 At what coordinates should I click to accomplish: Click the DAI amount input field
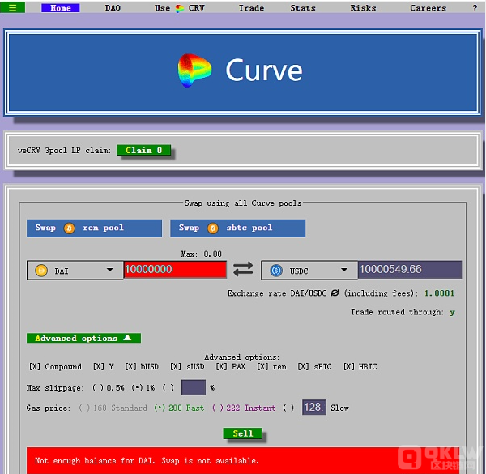[x=175, y=269]
